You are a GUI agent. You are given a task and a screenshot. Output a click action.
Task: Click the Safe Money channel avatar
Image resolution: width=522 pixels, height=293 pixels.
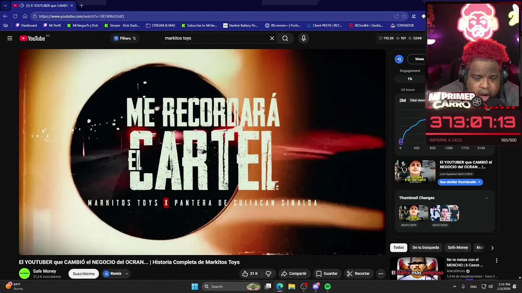pos(24,273)
